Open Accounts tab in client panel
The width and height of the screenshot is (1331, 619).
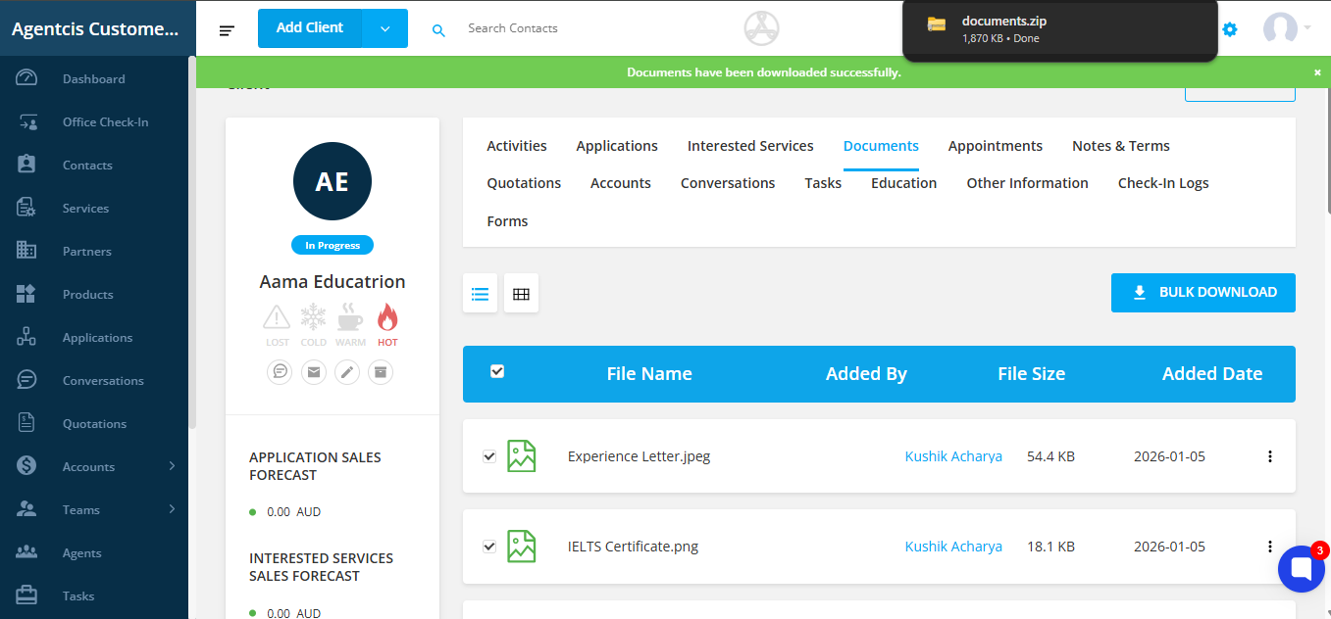(621, 183)
